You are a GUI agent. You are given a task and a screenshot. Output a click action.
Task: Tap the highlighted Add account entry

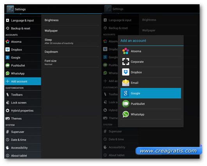[x=23, y=81]
